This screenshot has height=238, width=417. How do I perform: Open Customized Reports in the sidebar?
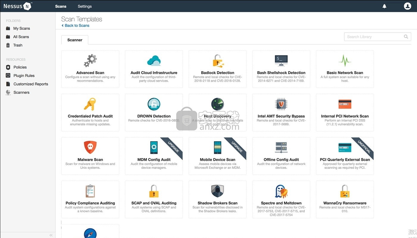[x=31, y=84]
